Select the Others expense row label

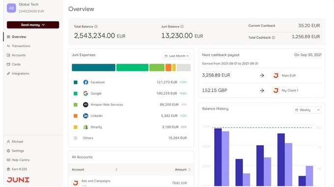pos(88,138)
